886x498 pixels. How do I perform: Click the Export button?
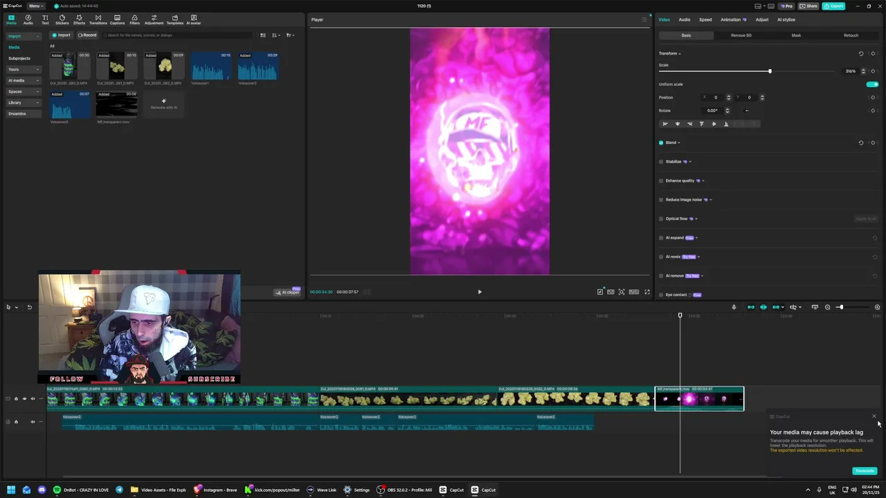[834, 6]
